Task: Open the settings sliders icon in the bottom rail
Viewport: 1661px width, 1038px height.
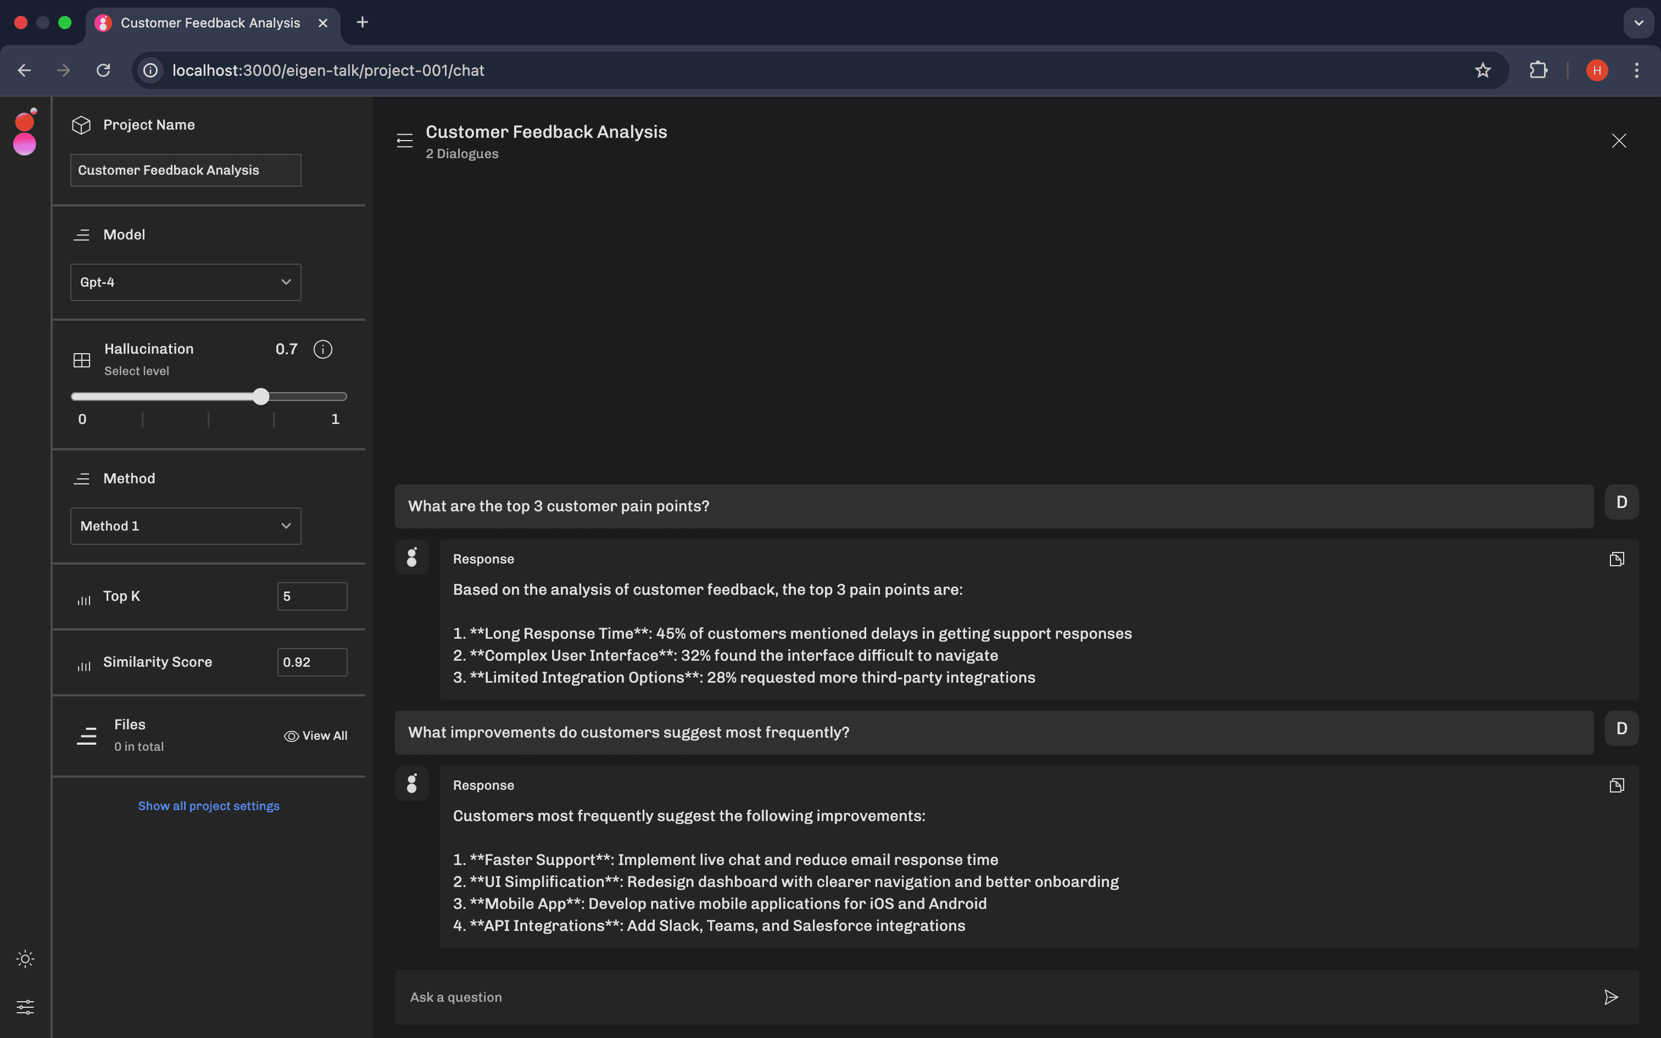Action: click(x=25, y=1007)
